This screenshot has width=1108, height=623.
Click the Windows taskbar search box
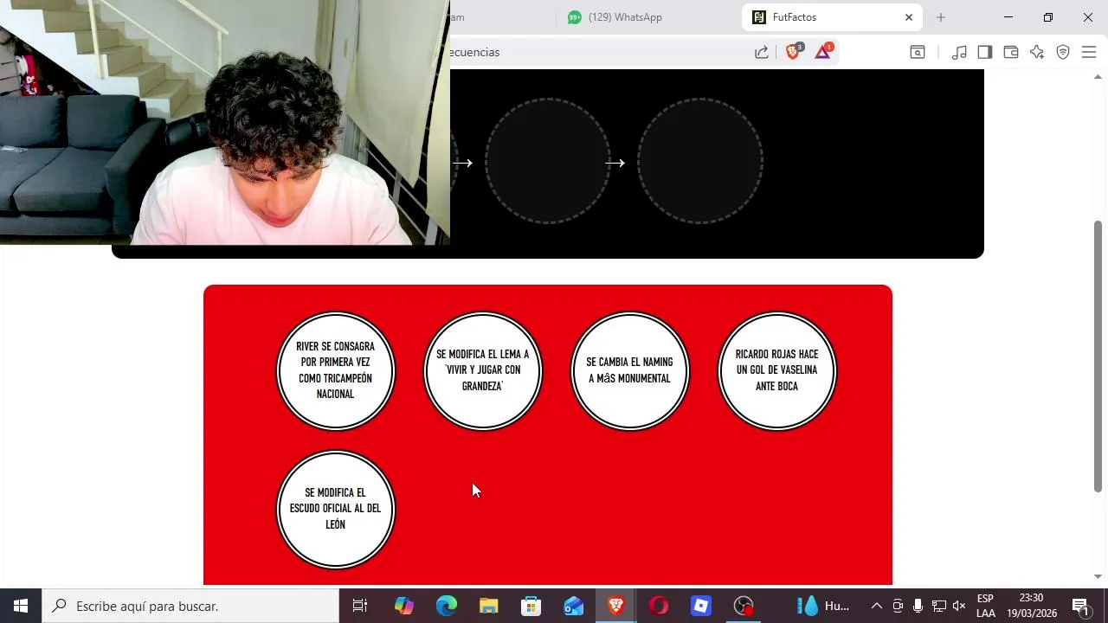click(x=190, y=606)
